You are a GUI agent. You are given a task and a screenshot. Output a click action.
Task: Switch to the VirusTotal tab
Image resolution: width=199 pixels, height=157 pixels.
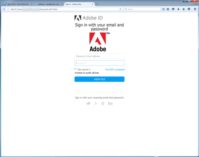point(18,4)
